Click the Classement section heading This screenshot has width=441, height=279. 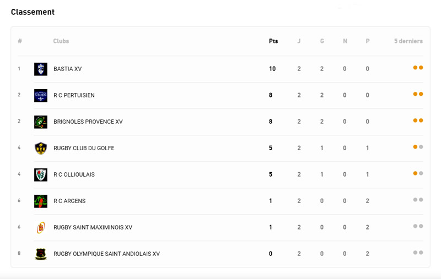click(33, 12)
